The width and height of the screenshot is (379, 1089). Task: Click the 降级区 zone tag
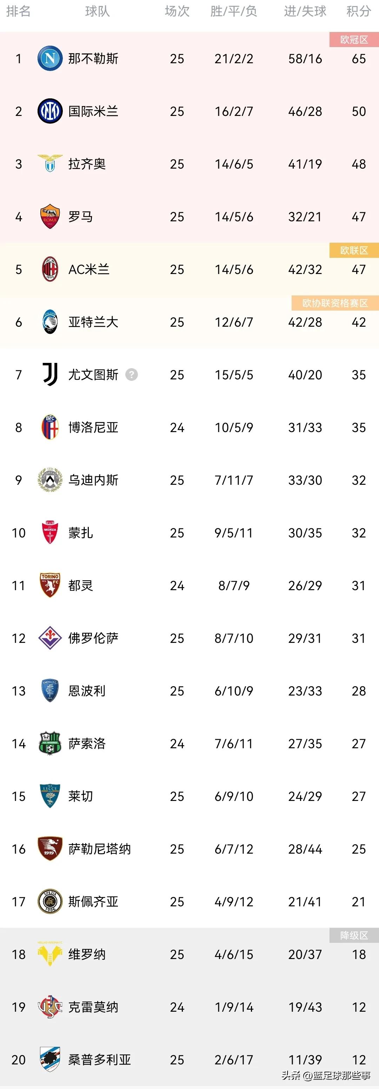tap(354, 935)
